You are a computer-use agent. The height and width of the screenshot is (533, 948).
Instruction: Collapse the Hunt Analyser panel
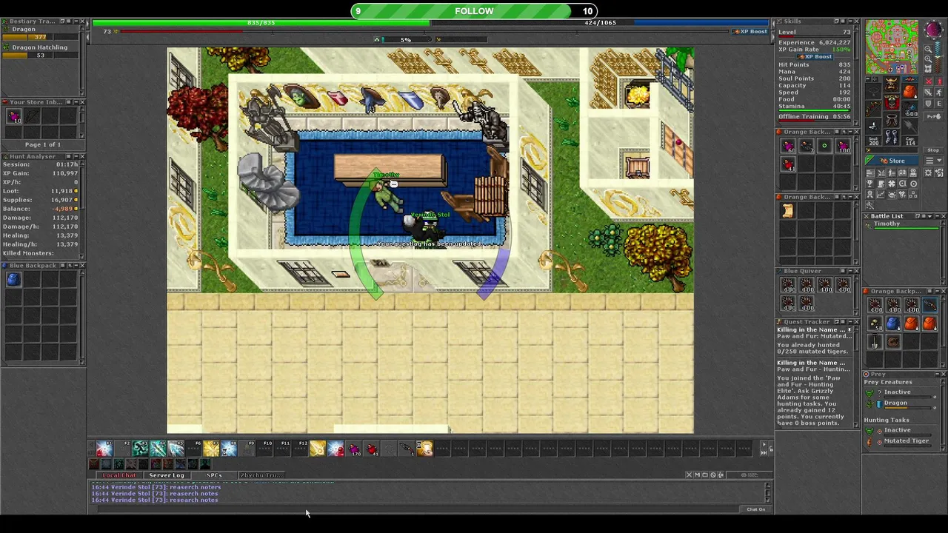point(76,156)
